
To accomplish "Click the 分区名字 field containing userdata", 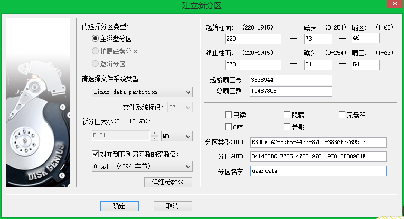I will (318, 171).
